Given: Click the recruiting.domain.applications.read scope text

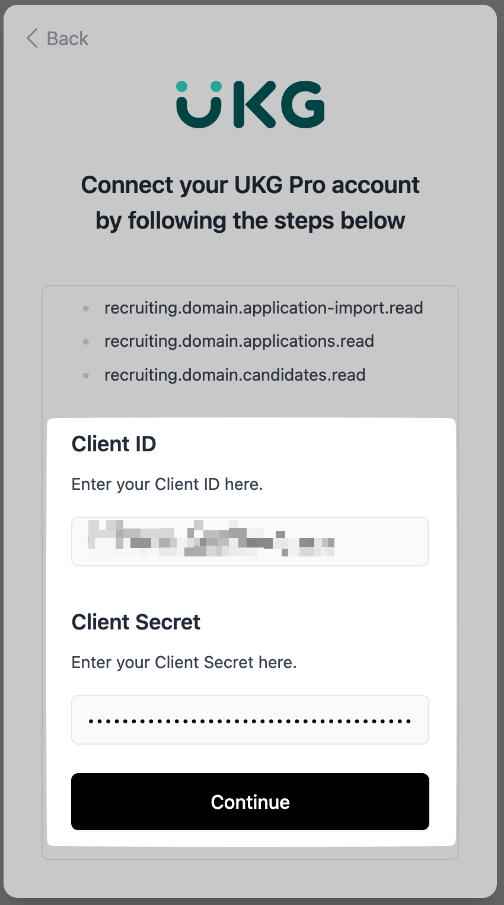Looking at the screenshot, I should 239,341.
